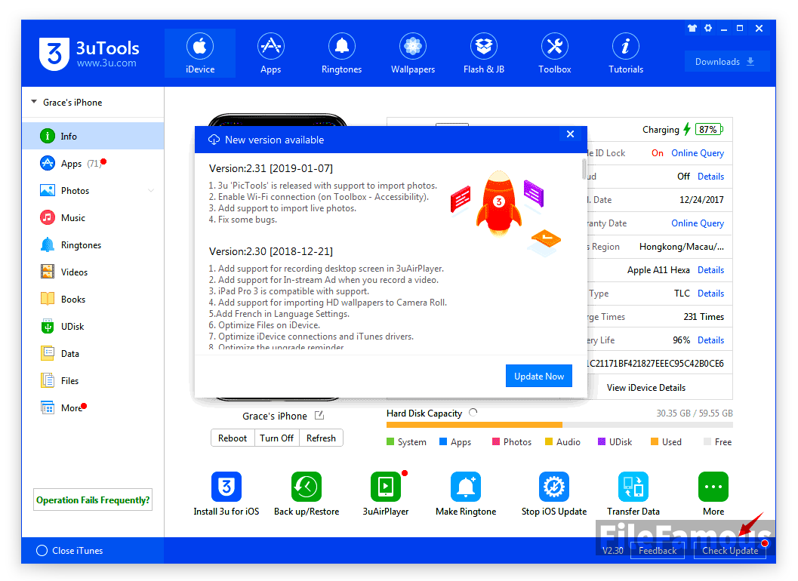Open Files in the sidebar
This screenshot has width=798, height=581.
click(x=93, y=380)
